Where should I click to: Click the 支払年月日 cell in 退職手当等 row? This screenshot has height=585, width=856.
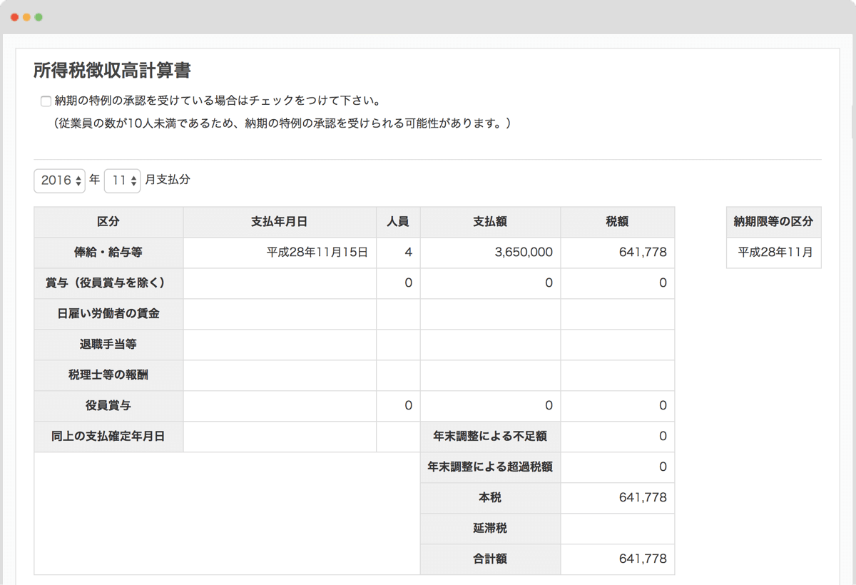click(280, 345)
